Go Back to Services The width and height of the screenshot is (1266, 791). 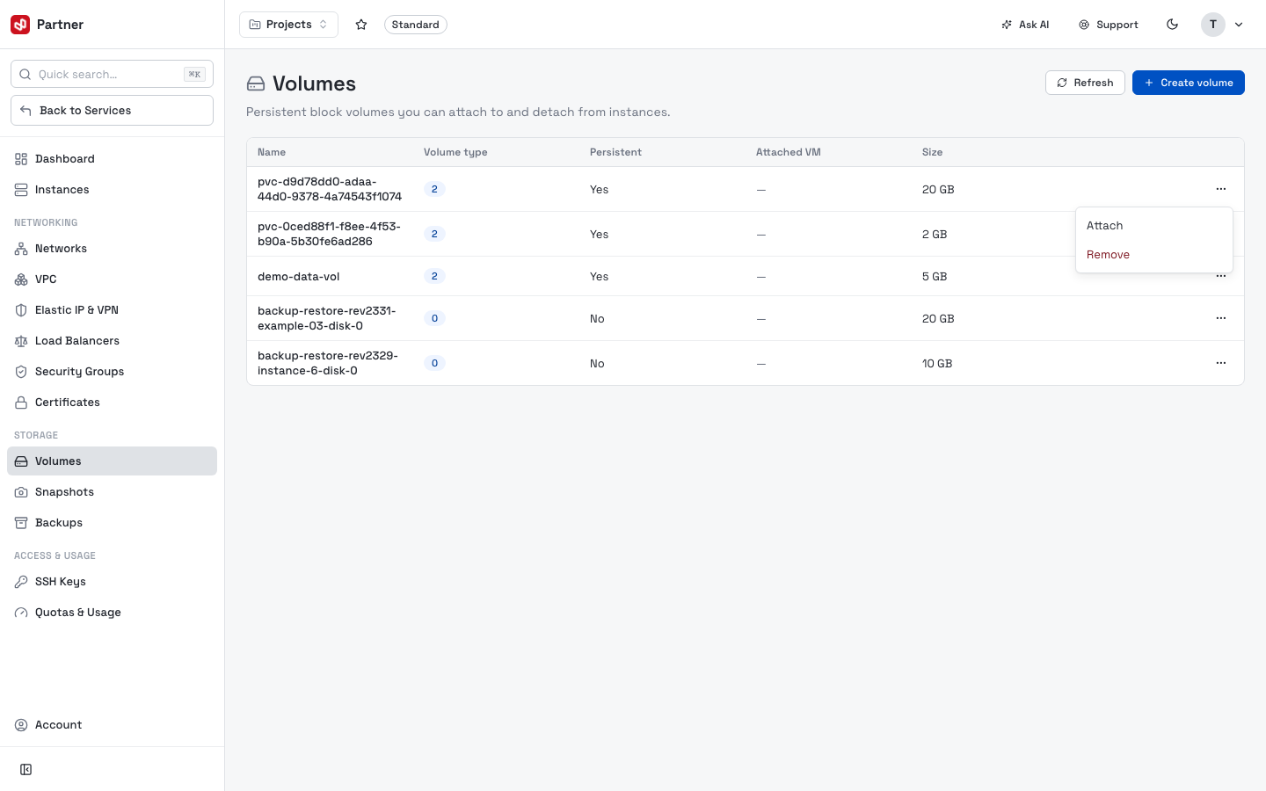(x=112, y=111)
